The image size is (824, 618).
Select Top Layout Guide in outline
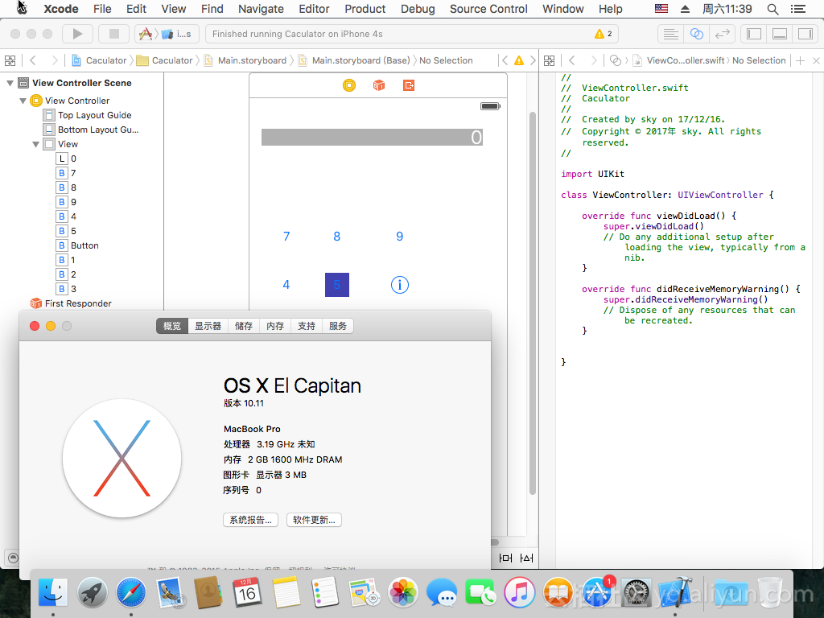pos(94,115)
